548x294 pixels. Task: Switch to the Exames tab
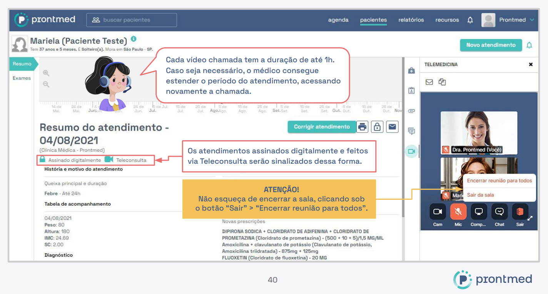(22, 78)
